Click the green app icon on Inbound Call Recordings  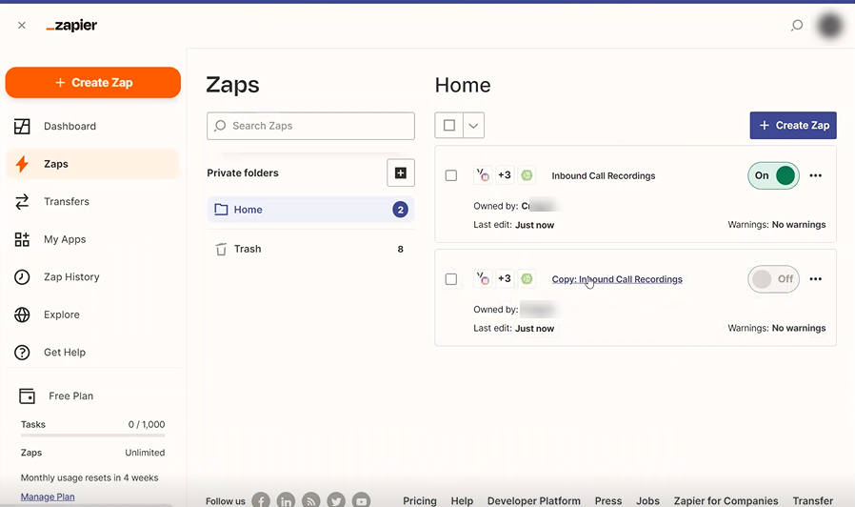pos(527,174)
